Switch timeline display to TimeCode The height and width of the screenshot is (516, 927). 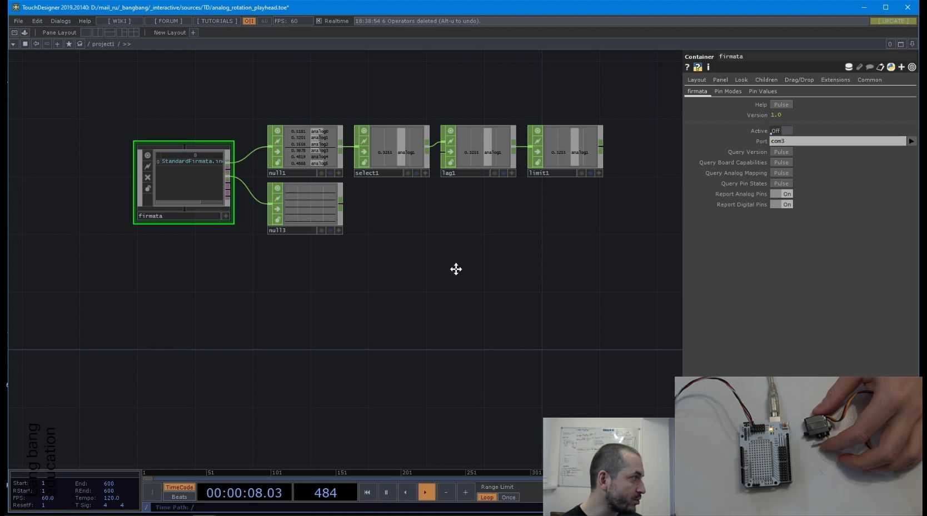click(x=180, y=488)
